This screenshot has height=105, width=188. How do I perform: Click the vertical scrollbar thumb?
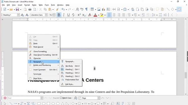(x=186, y=75)
